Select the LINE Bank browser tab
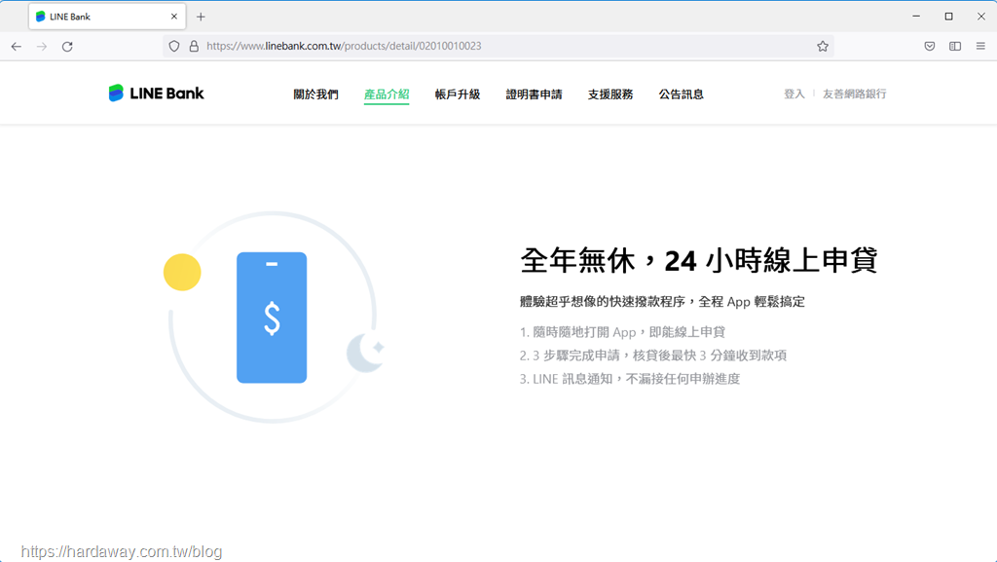Viewport: 997px width, 562px height. pyautogui.click(x=107, y=17)
